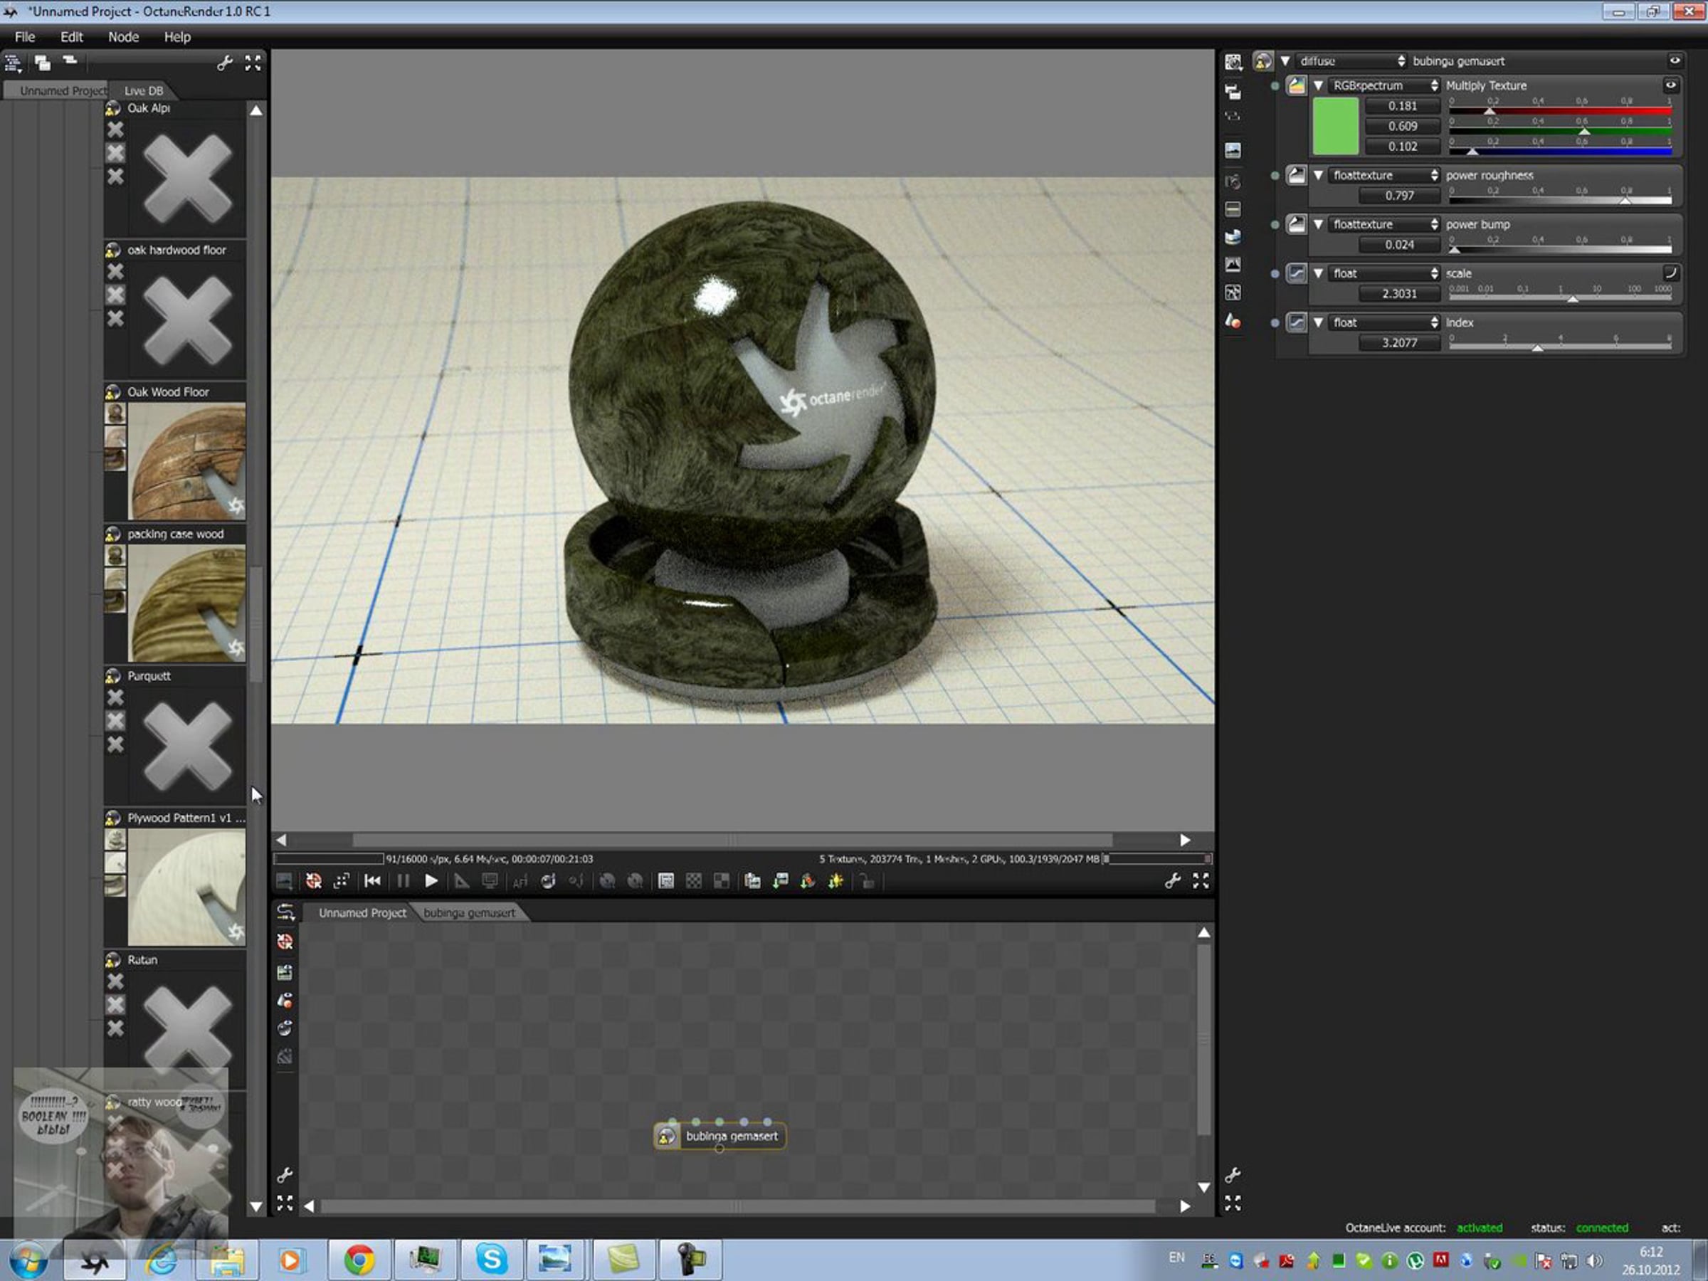The width and height of the screenshot is (1708, 1281).
Task: Select the packing case wood material thumbnail
Action: click(x=186, y=603)
